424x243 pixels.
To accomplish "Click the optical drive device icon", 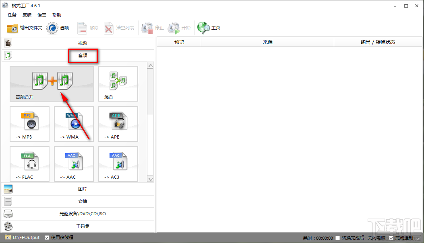I will [8, 214].
